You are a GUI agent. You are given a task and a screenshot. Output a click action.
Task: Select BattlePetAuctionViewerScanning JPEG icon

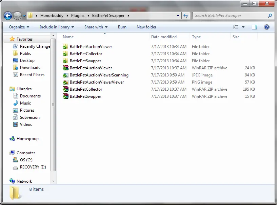point(65,75)
